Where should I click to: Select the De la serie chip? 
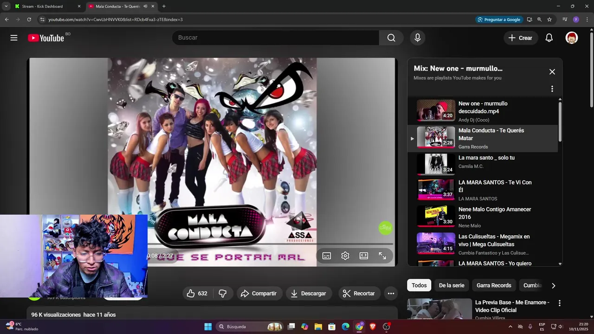(452, 285)
